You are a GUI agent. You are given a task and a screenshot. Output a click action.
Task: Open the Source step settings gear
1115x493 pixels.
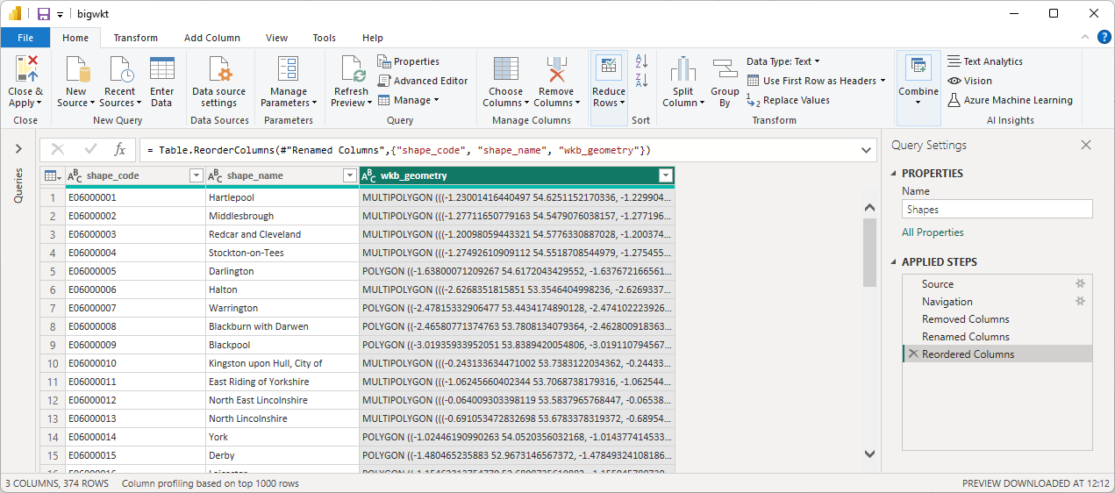coord(1081,284)
